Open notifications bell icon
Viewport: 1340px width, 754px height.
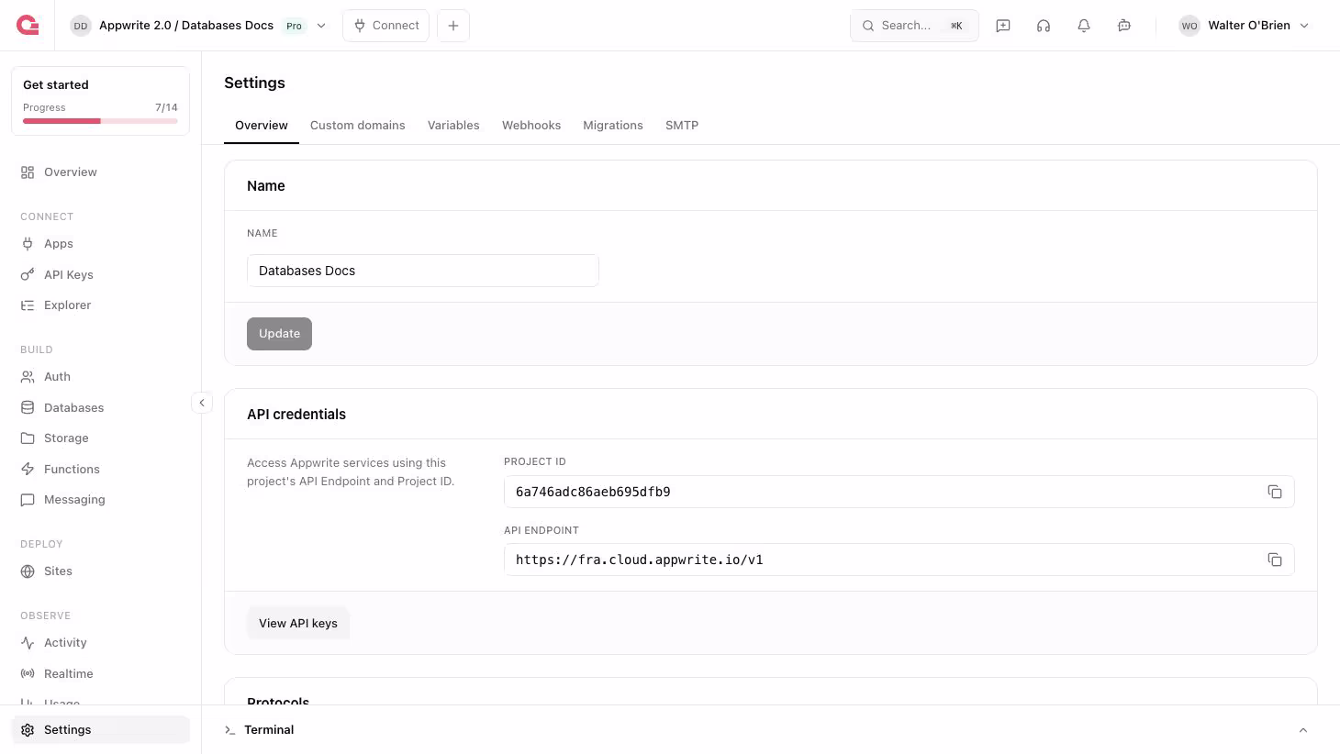[x=1084, y=26]
